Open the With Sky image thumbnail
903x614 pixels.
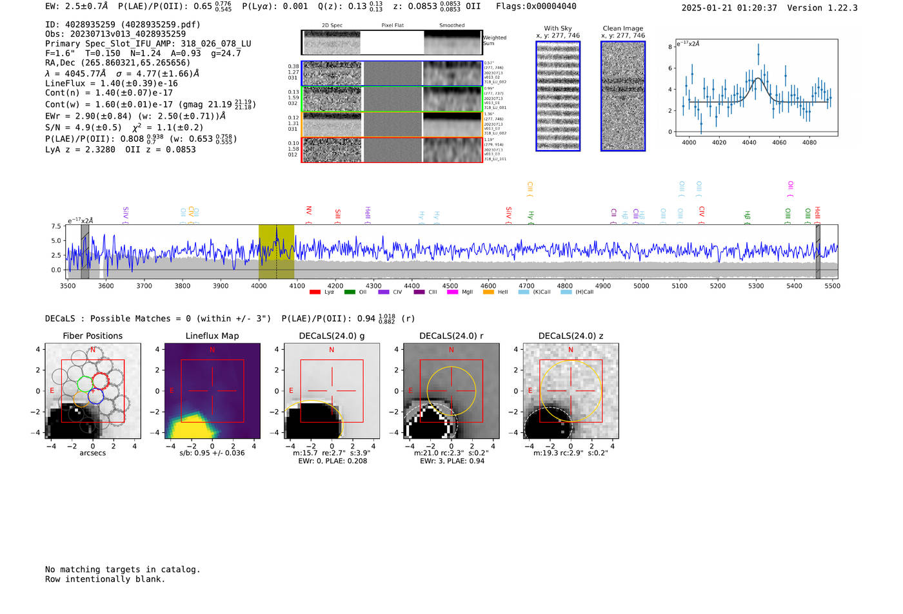(x=558, y=96)
